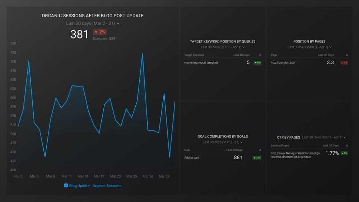Open the Position by Pages date range dropdown
Viewport: 359px width, 202px height.
(x=309, y=47)
